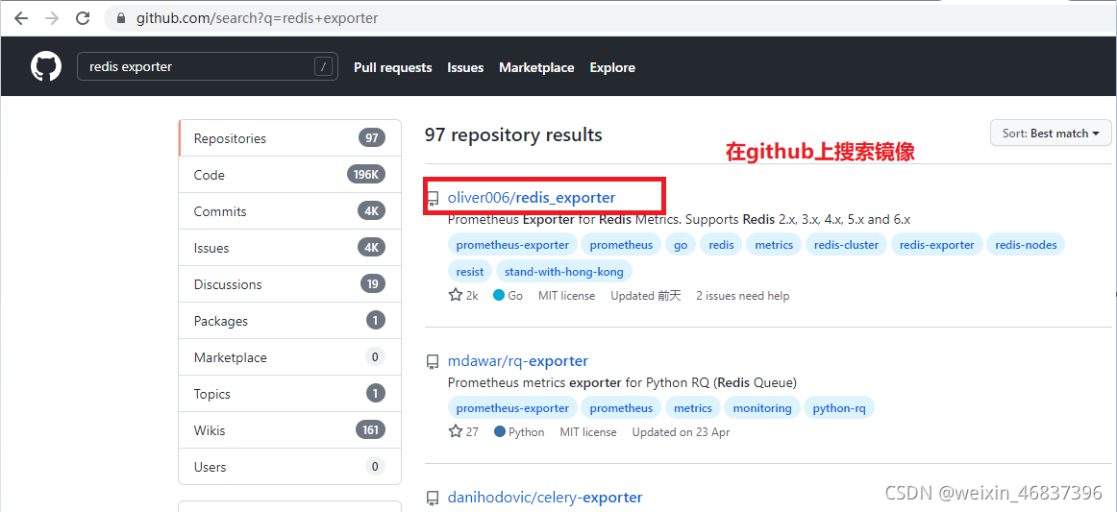The width and height of the screenshot is (1117, 512).
Task: Select the Issues filter in sidebar
Action: click(289, 248)
